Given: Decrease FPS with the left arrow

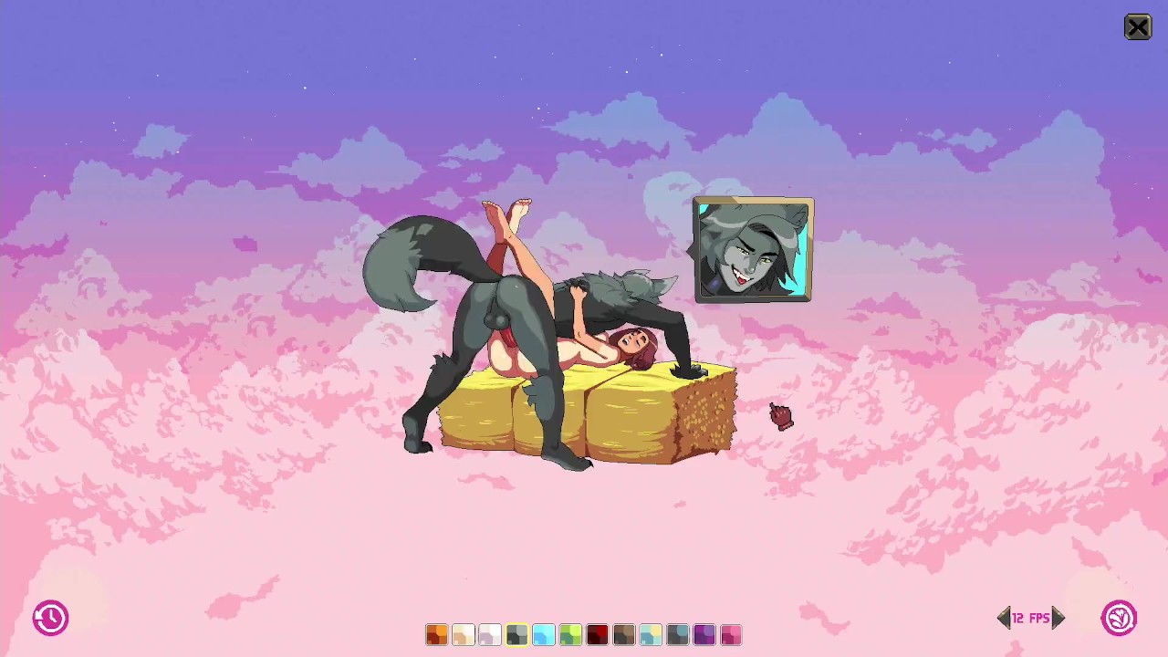Looking at the screenshot, I should coord(1004,618).
